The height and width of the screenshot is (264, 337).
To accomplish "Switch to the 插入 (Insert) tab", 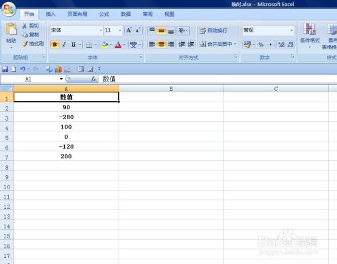I will click(51, 14).
